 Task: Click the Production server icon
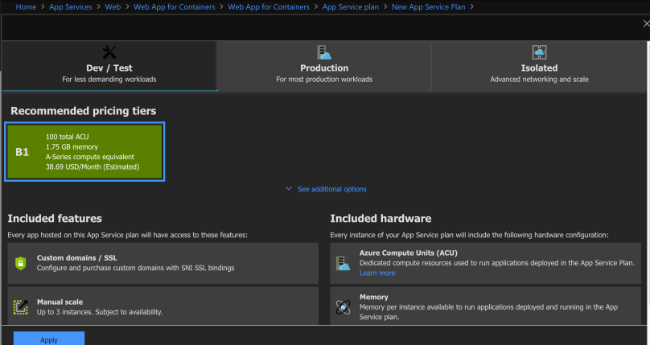[324, 53]
